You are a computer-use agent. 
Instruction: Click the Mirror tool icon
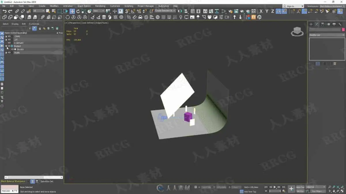click(180, 11)
